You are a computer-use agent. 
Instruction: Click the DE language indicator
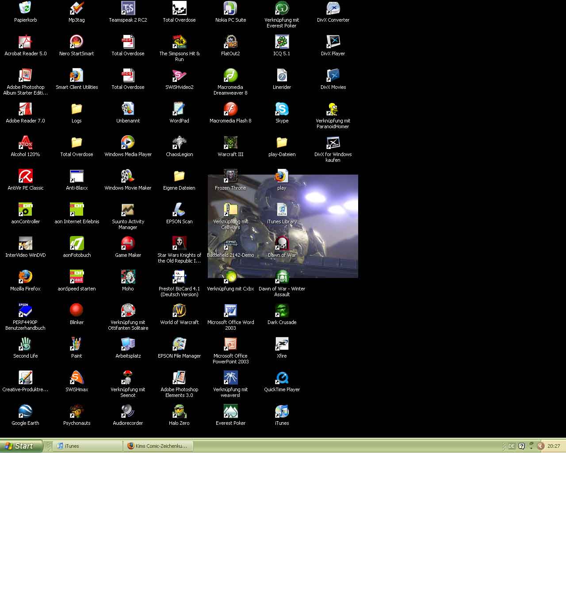[511, 446]
